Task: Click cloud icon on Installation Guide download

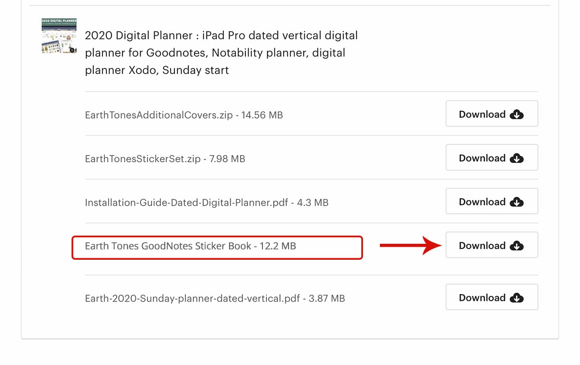Action: (x=517, y=202)
